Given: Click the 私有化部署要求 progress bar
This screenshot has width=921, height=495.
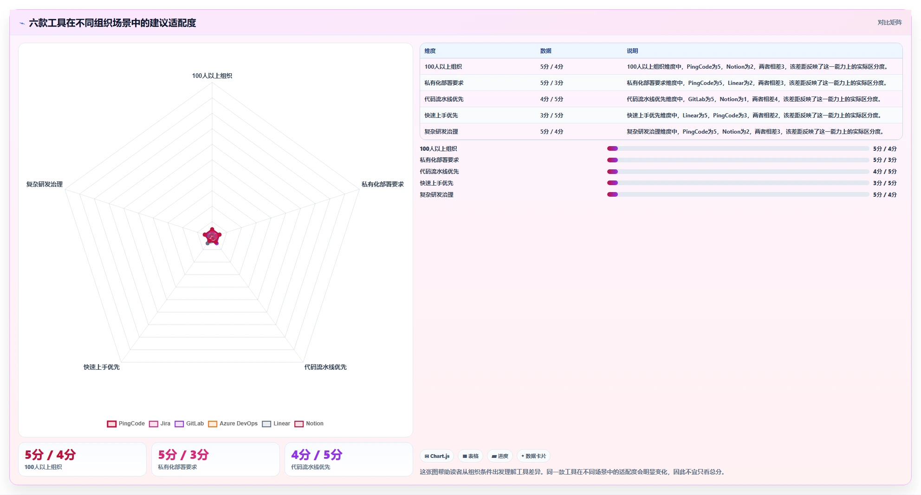Looking at the screenshot, I should (x=738, y=160).
